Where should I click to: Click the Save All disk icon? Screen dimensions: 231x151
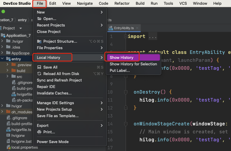[39, 67]
